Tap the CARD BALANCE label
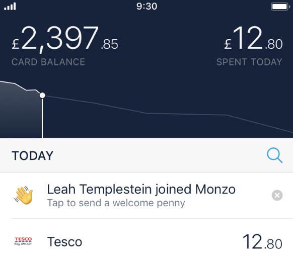 (48, 62)
